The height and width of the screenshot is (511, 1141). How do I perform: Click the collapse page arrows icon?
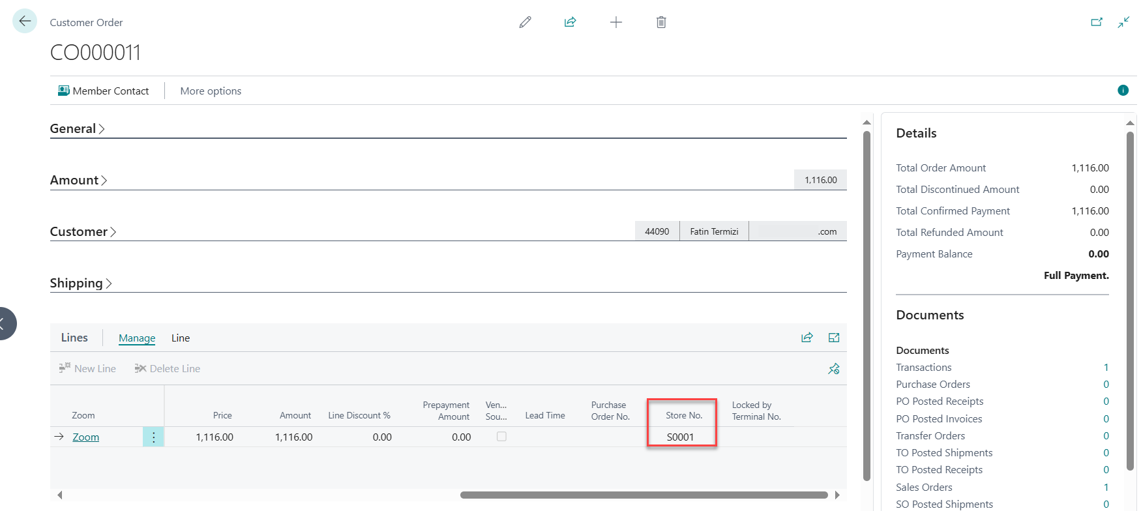(1123, 22)
